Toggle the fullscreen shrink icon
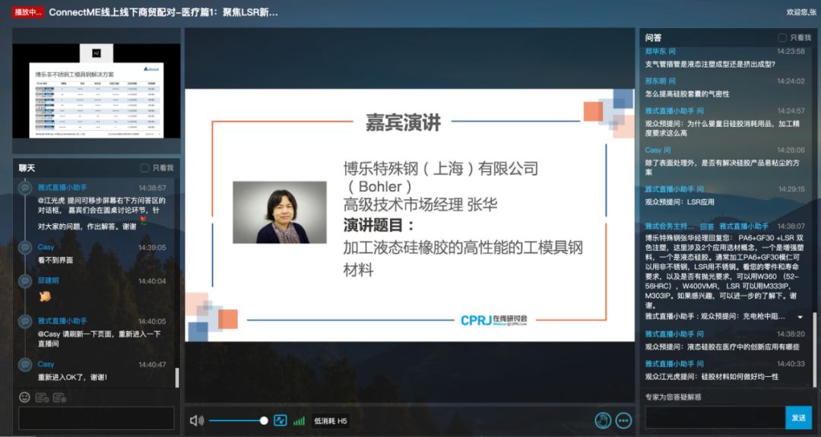This screenshot has width=821, height=437. pyautogui.click(x=280, y=420)
